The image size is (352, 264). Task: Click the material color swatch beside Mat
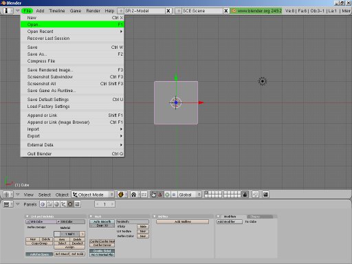[57, 234]
